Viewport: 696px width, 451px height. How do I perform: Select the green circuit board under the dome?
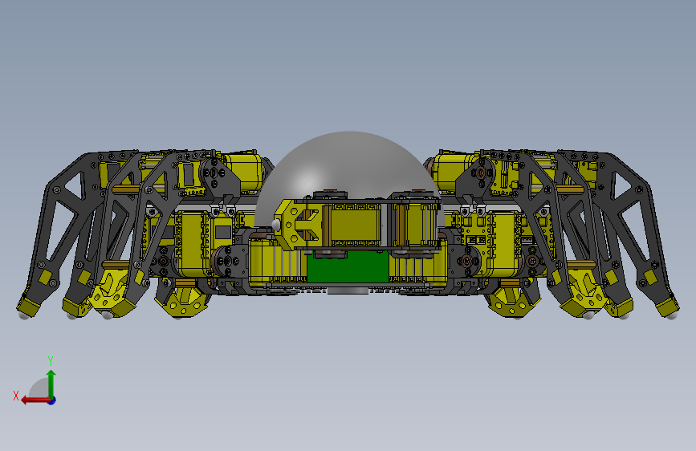point(348,268)
